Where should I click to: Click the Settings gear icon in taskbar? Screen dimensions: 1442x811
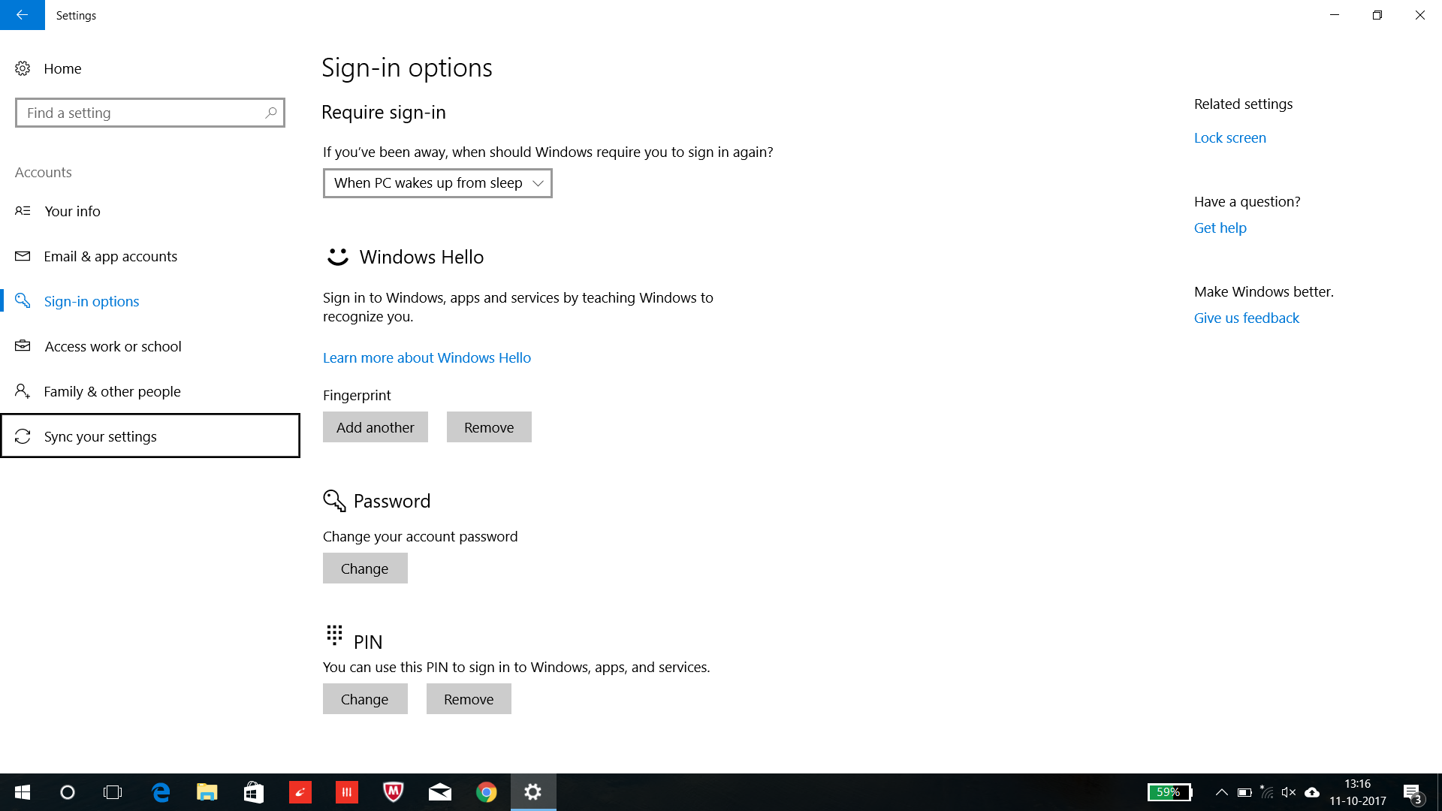point(534,791)
